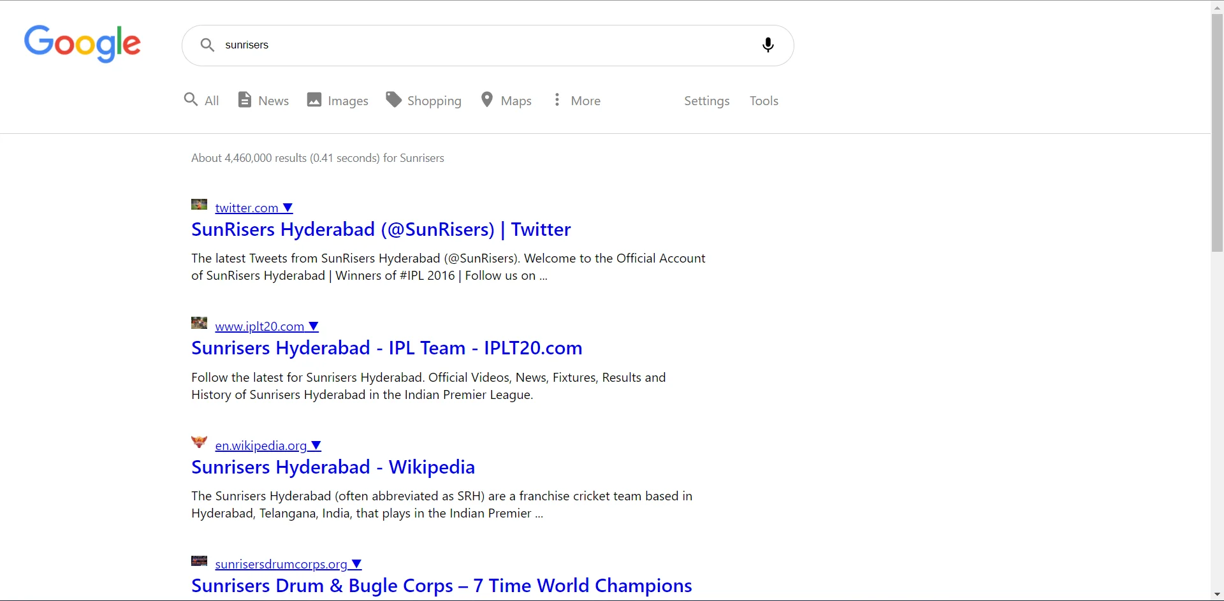Open the All results tab
Screen dimensions: 1224x601
click(201, 100)
